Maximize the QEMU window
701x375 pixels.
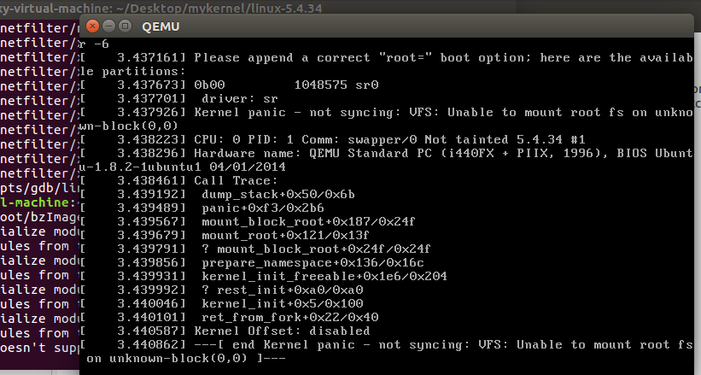tap(125, 26)
